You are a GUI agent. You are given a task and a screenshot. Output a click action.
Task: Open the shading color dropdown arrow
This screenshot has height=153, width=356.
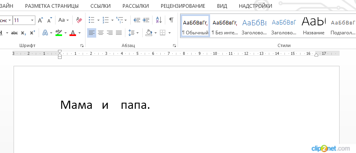click(155, 33)
